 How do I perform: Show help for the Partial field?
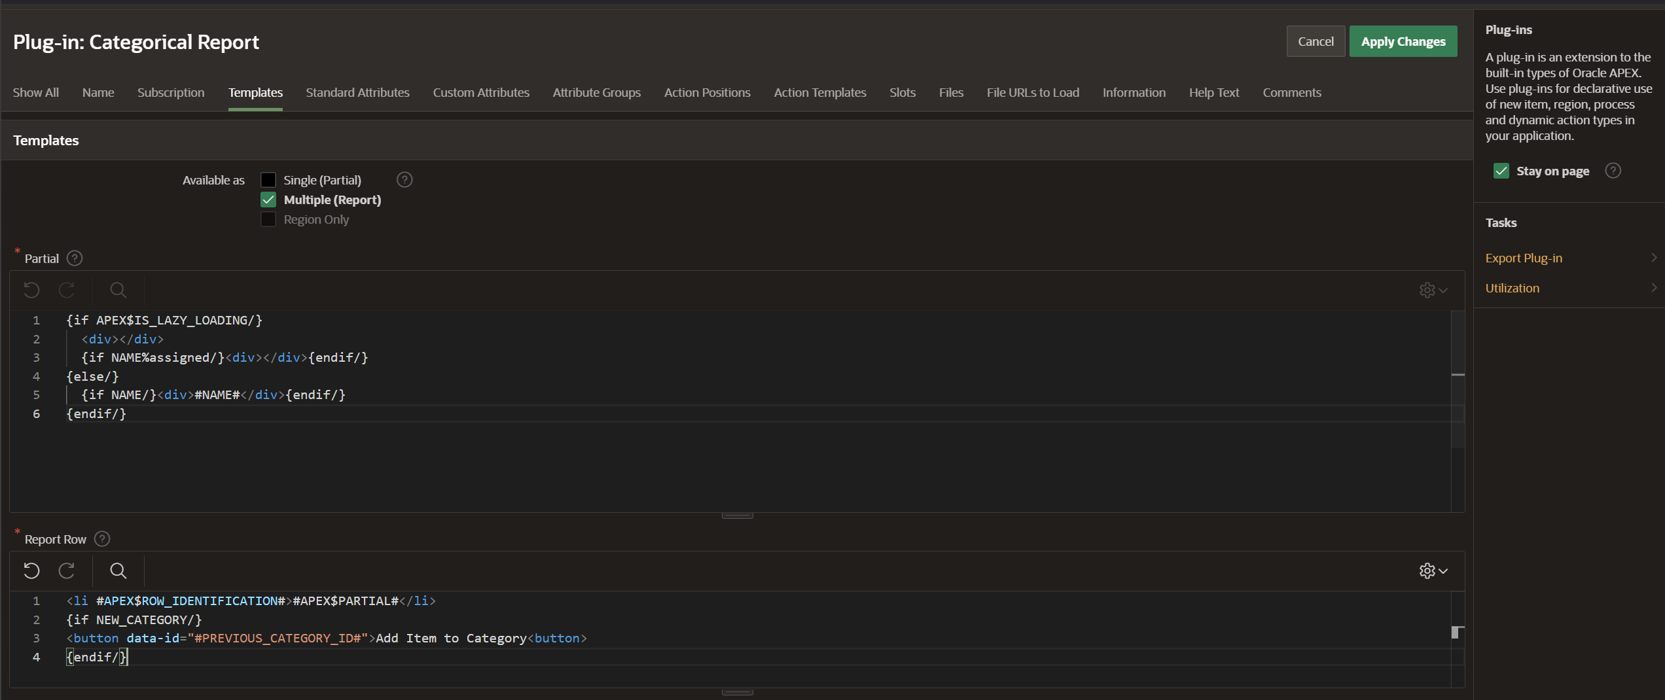[75, 258]
